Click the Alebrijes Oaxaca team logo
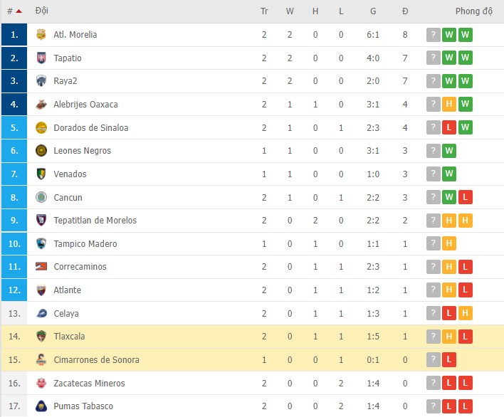This screenshot has height=417, width=504. coord(41,105)
